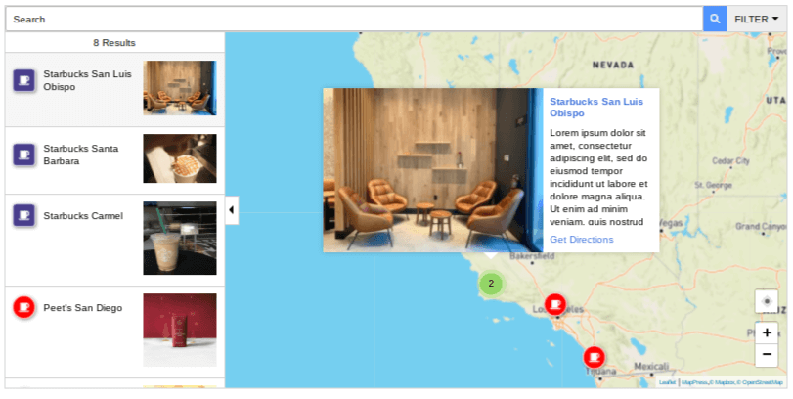This screenshot has width=793, height=399.
Task: Click the Lorem ipsum description in popup
Action: coord(598,177)
